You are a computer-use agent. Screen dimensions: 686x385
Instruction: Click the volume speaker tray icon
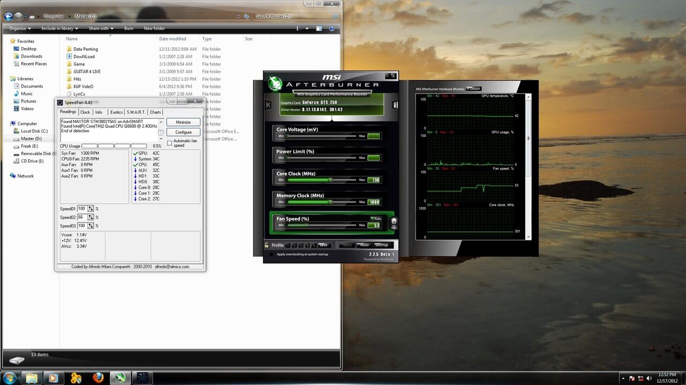point(648,378)
